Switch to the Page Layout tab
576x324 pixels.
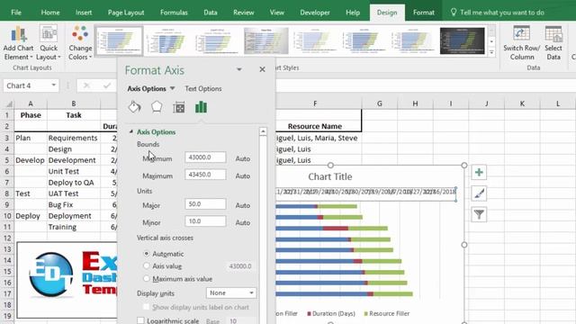click(126, 12)
